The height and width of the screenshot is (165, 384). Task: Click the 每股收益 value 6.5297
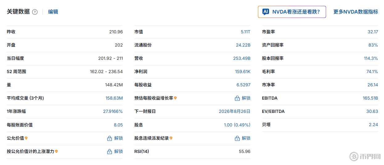tap(243, 85)
